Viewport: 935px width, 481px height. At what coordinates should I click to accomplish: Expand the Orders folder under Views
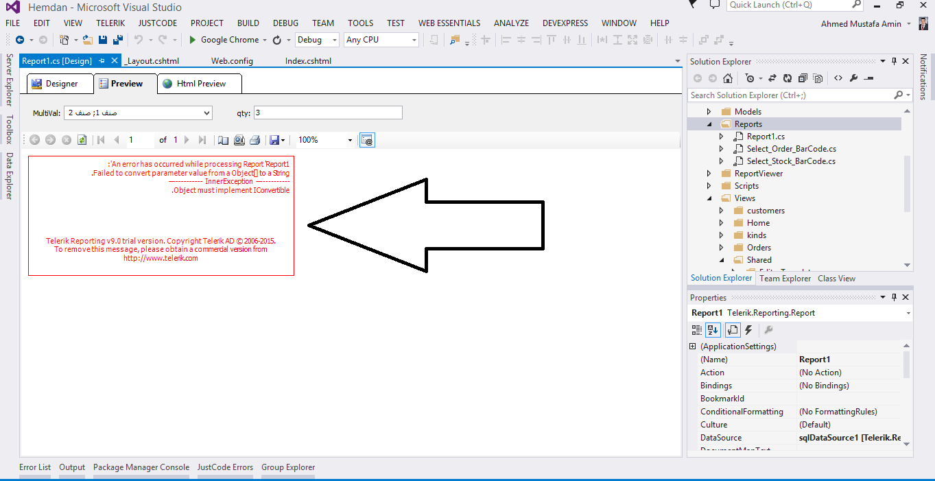click(x=722, y=248)
